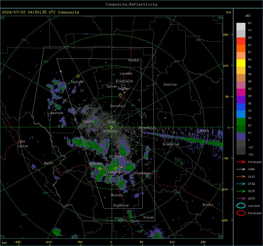Select the light gray 70-80 dBZ swatch

(x=241, y=27)
